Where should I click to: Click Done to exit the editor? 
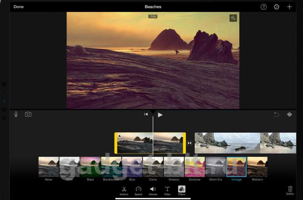tap(19, 7)
